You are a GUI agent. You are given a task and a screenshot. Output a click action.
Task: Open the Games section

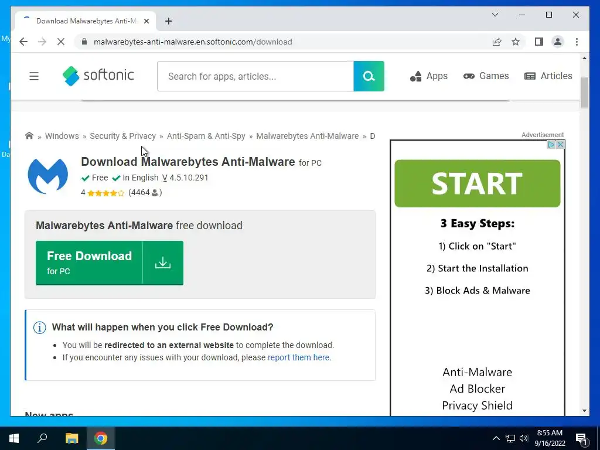486,76
